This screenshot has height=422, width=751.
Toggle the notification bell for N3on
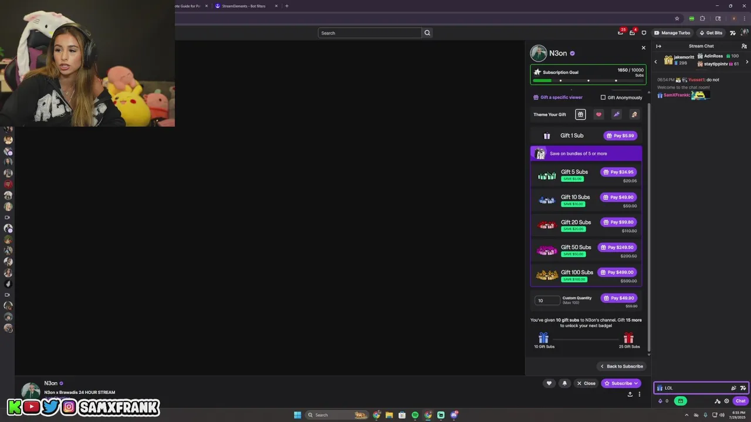point(564,383)
